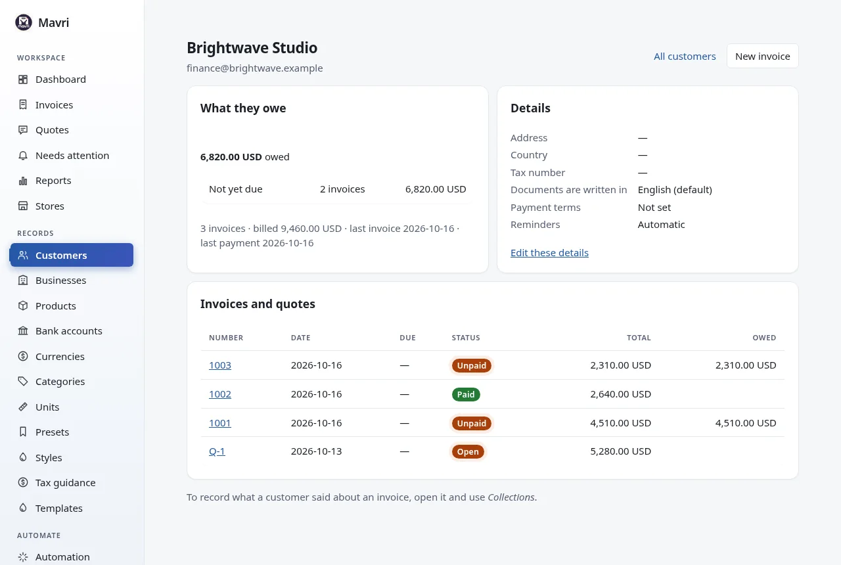Click the Dashboard grid icon
This screenshot has height=565, width=841.
pyautogui.click(x=23, y=79)
